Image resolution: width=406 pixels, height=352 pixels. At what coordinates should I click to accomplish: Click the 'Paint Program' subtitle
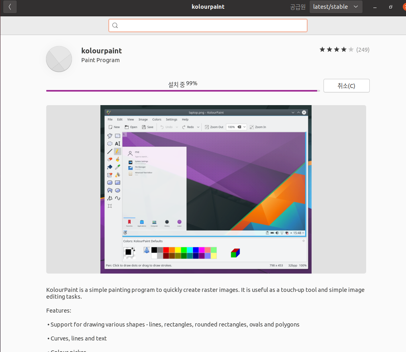[x=100, y=60]
